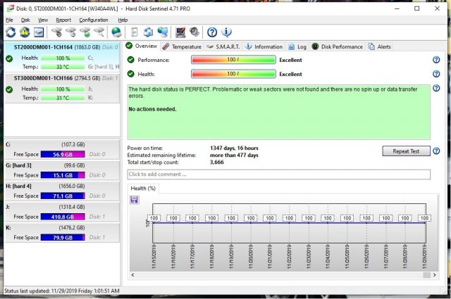Click the Refresh toolbar icon

click(11, 32)
